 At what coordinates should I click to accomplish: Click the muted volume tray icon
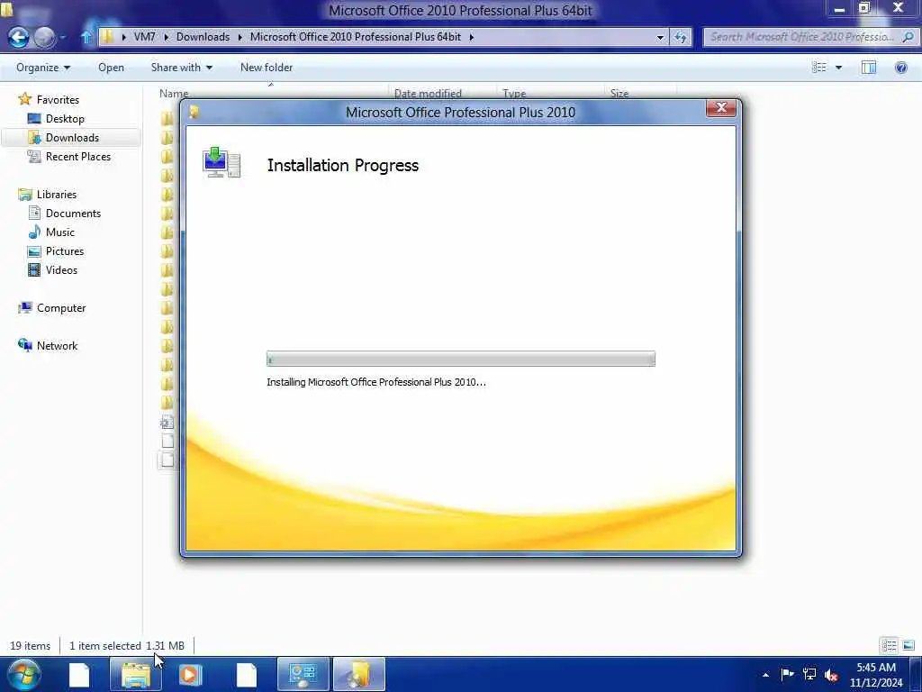tap(831, 674)
